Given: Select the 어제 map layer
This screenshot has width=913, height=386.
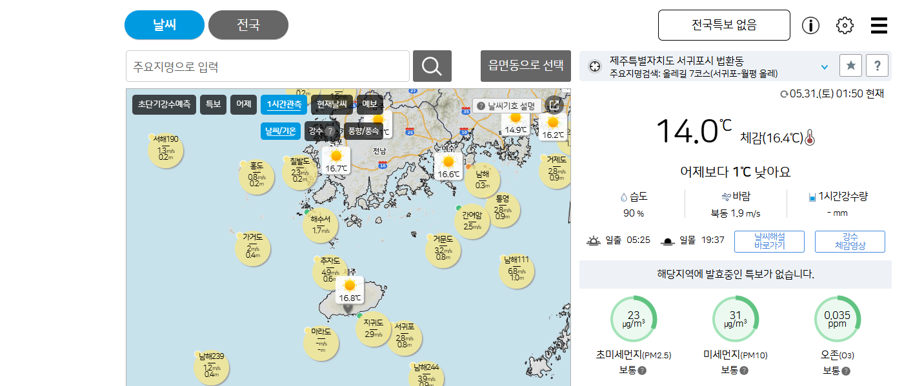Looking at the screenshot, I should click(243, 104).
